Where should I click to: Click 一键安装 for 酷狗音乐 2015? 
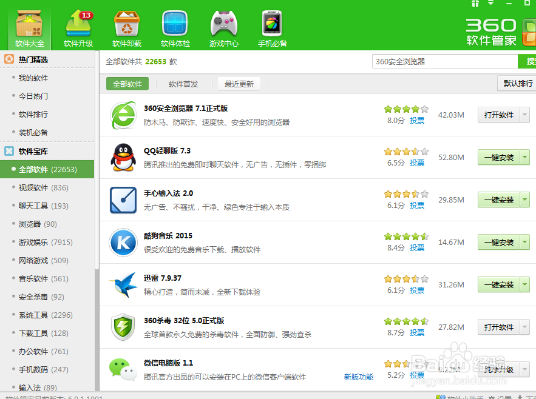[x=499, y=242]
